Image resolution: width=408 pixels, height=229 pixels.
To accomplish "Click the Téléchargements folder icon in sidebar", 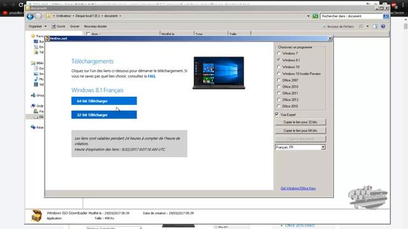I will click(36, 52).
